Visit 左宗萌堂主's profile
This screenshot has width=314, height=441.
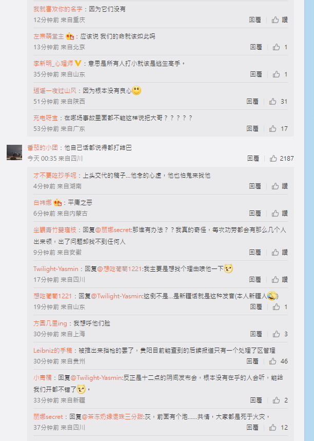(49, 36)
